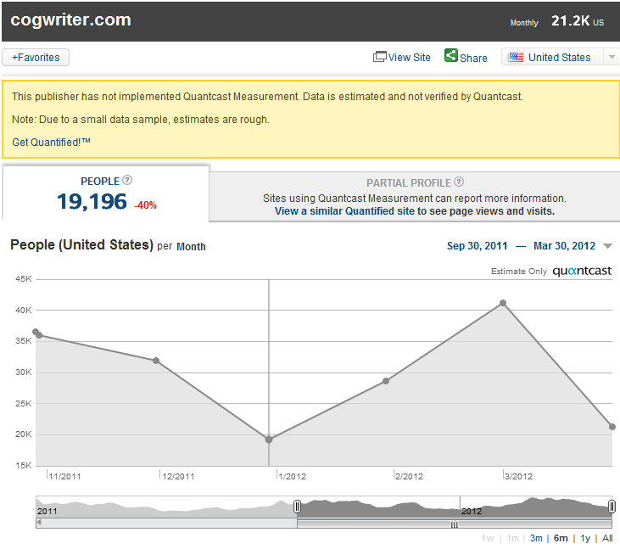This screenshot has width=620, height=549.
Task: Click the data point near 2/2012
Action: pos(386,381)
